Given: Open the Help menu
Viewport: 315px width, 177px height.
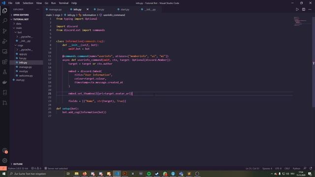Looking at the screenshot, I should [74, 3].
